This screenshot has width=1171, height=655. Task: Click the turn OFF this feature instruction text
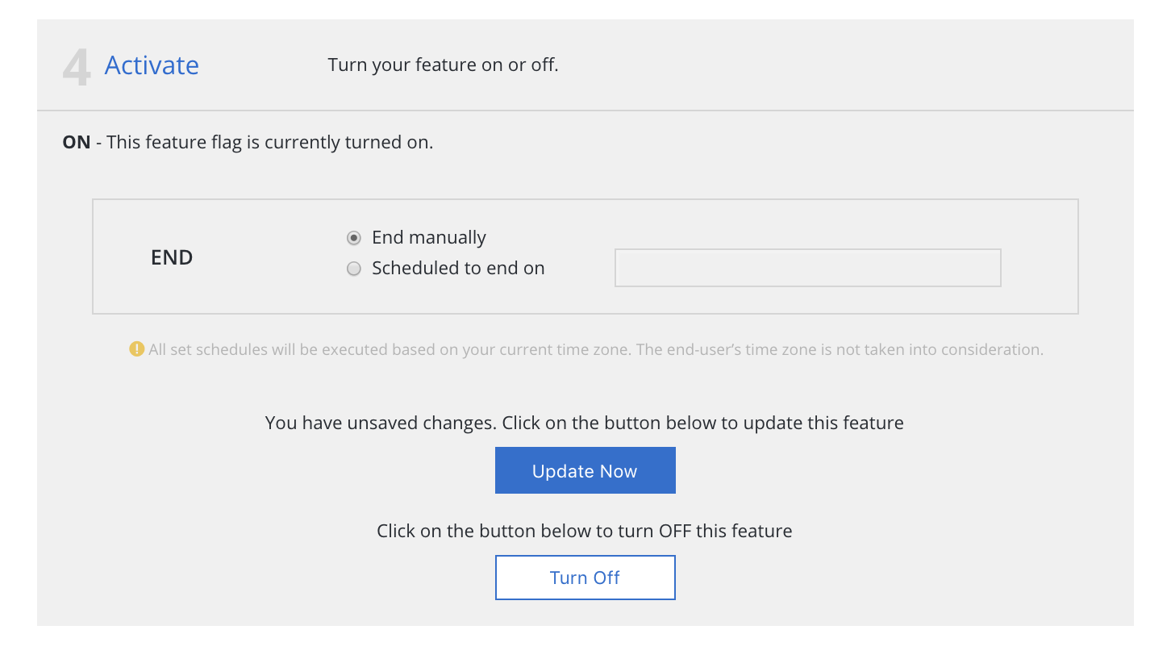coord(585,531)
